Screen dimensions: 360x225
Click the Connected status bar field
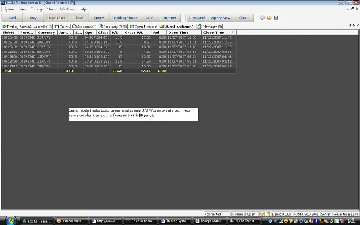(x=217, y=214)
